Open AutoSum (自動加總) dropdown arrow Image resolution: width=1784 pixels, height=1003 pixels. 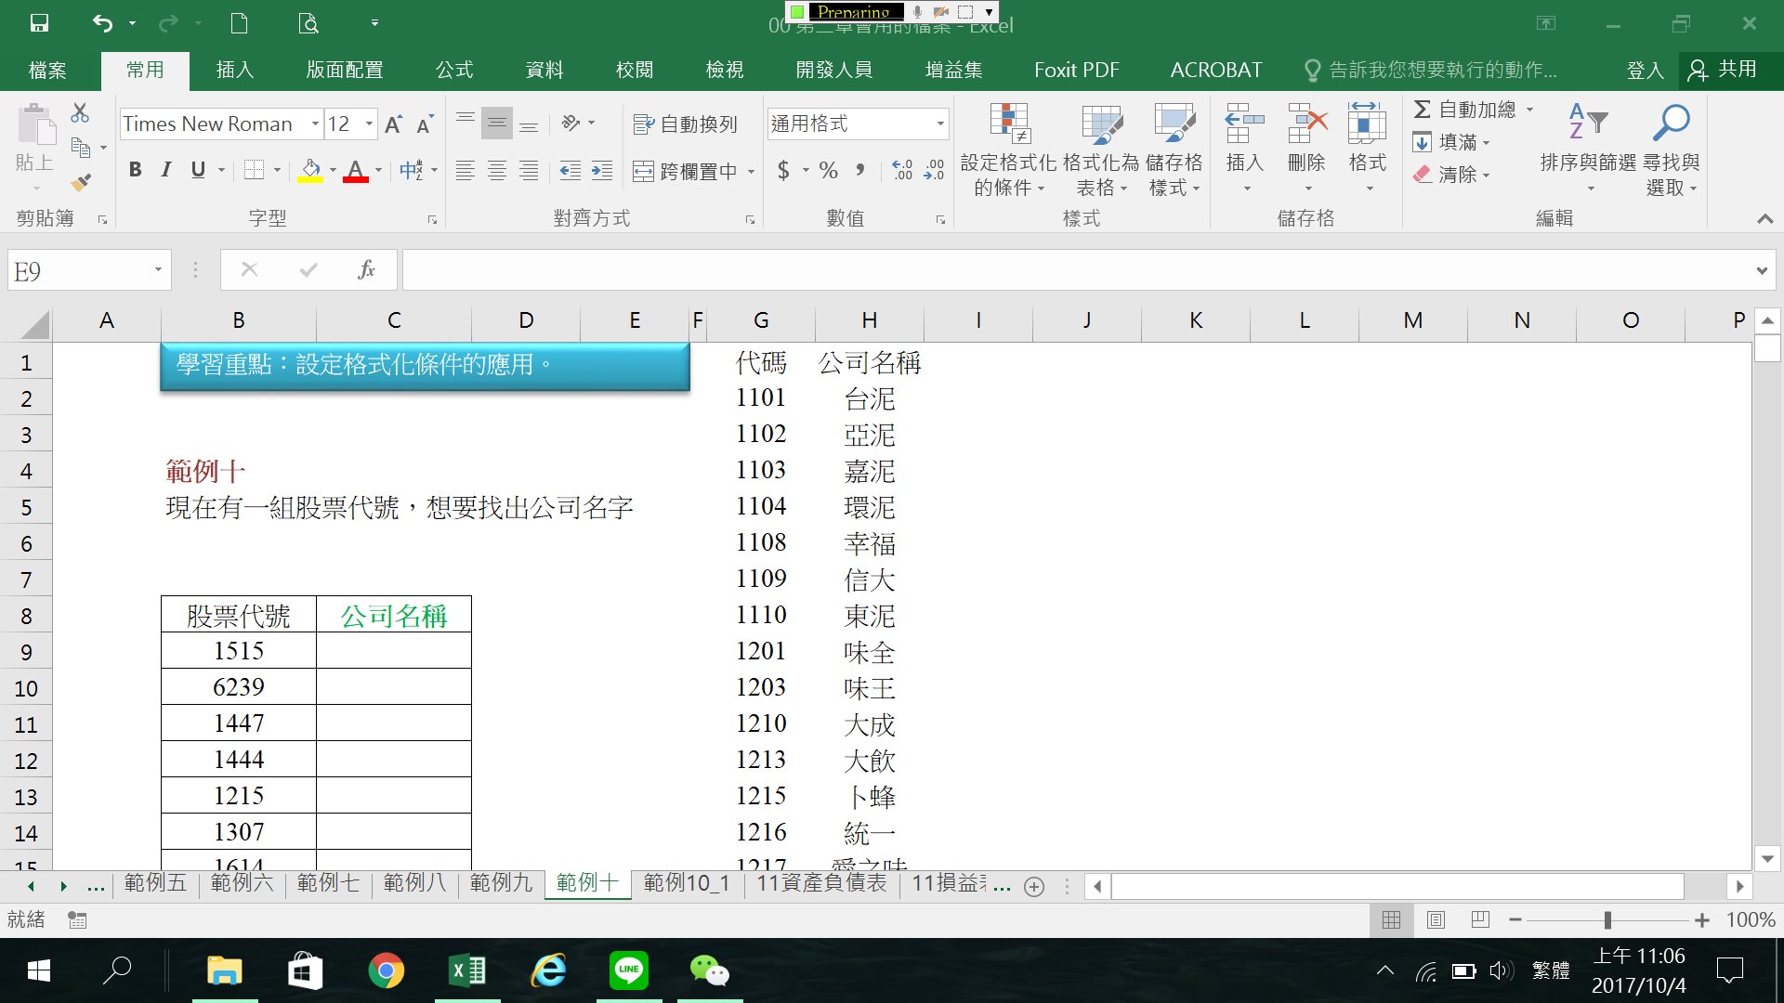pos(1529,110)
